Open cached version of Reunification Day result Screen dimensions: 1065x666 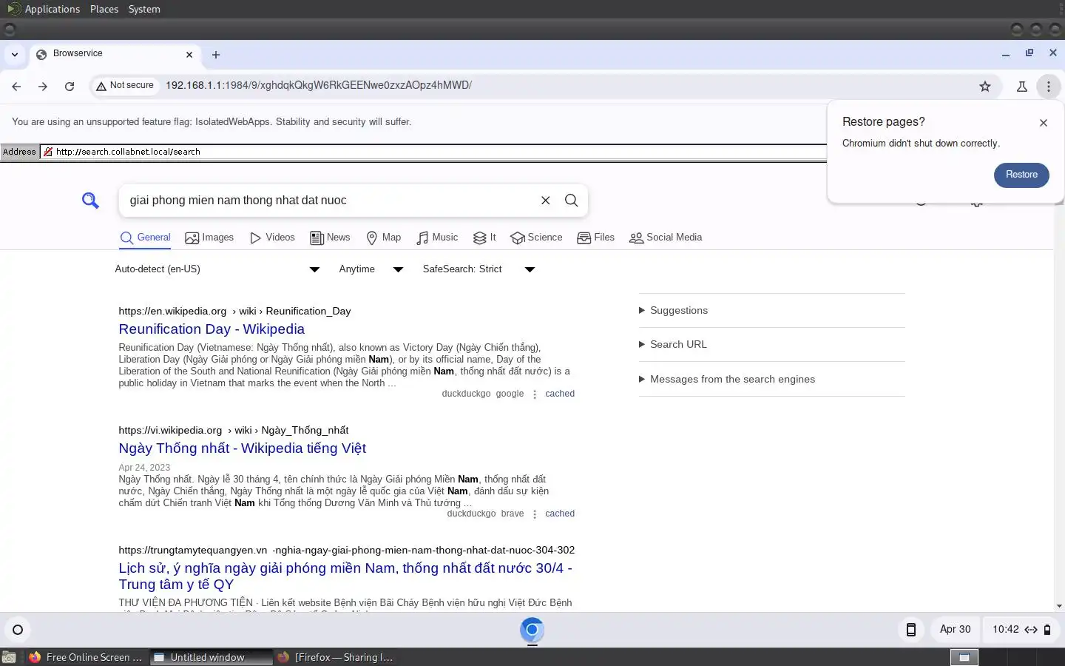[560, 394]
